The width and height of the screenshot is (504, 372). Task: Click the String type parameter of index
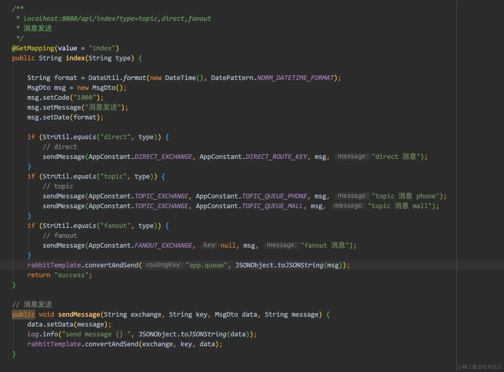109,58
